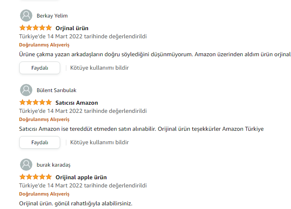Screen dimensions: 291x209
Task: Click burak karadaş's profile avatar icon
Action: coord(26,165)
